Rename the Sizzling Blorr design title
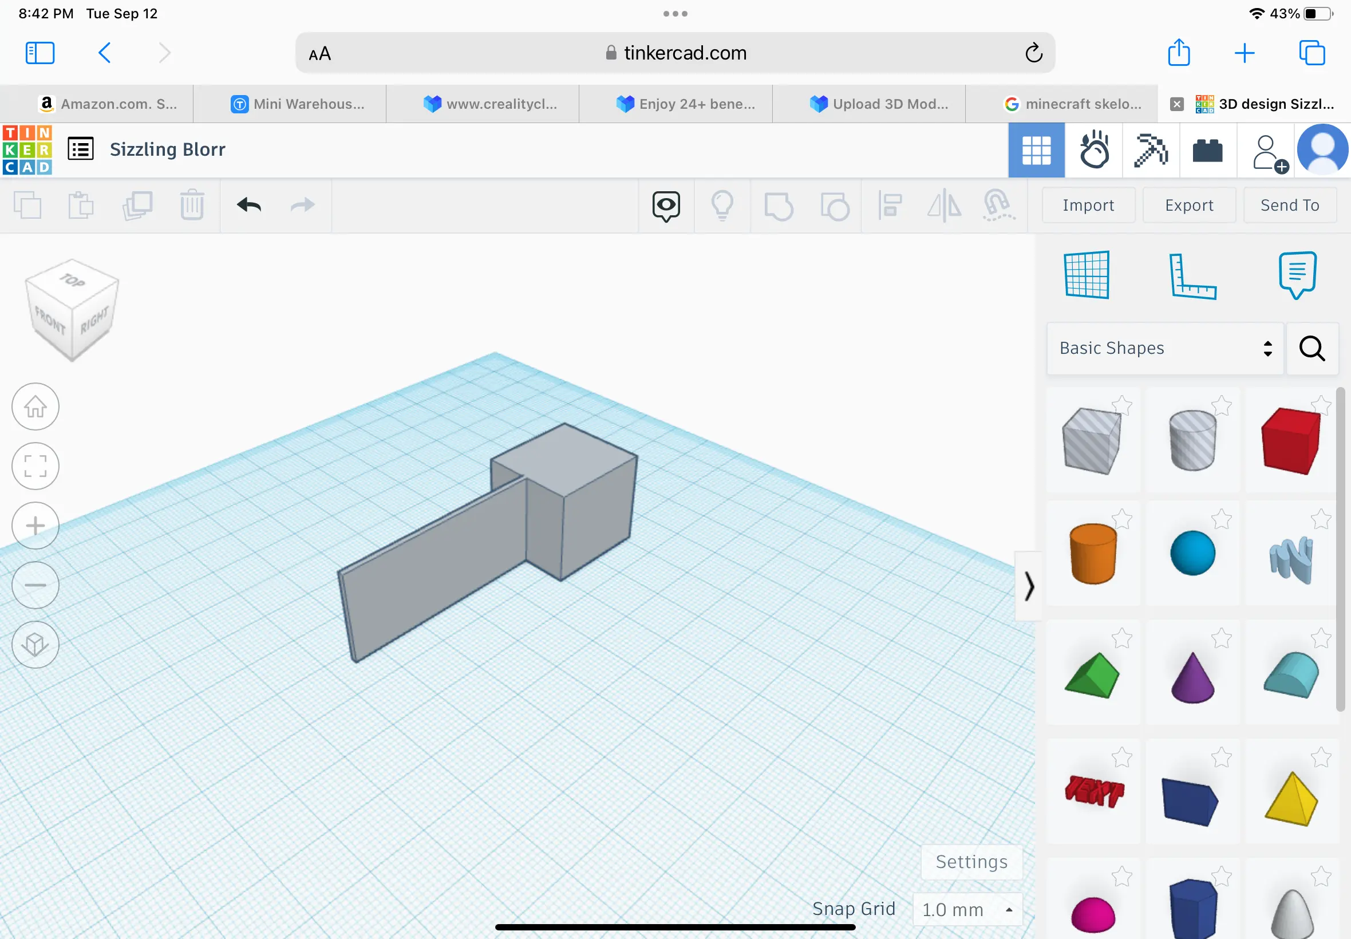Screen dimensions: 1351x939 168,149
